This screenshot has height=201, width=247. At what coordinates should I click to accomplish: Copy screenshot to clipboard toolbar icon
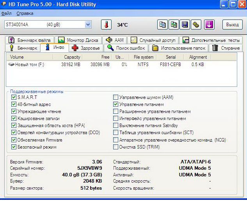pos(174,25)
